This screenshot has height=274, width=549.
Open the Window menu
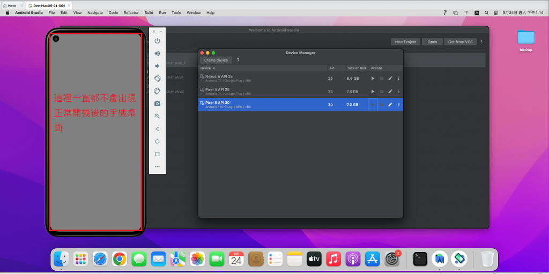(x=194, y=13)
